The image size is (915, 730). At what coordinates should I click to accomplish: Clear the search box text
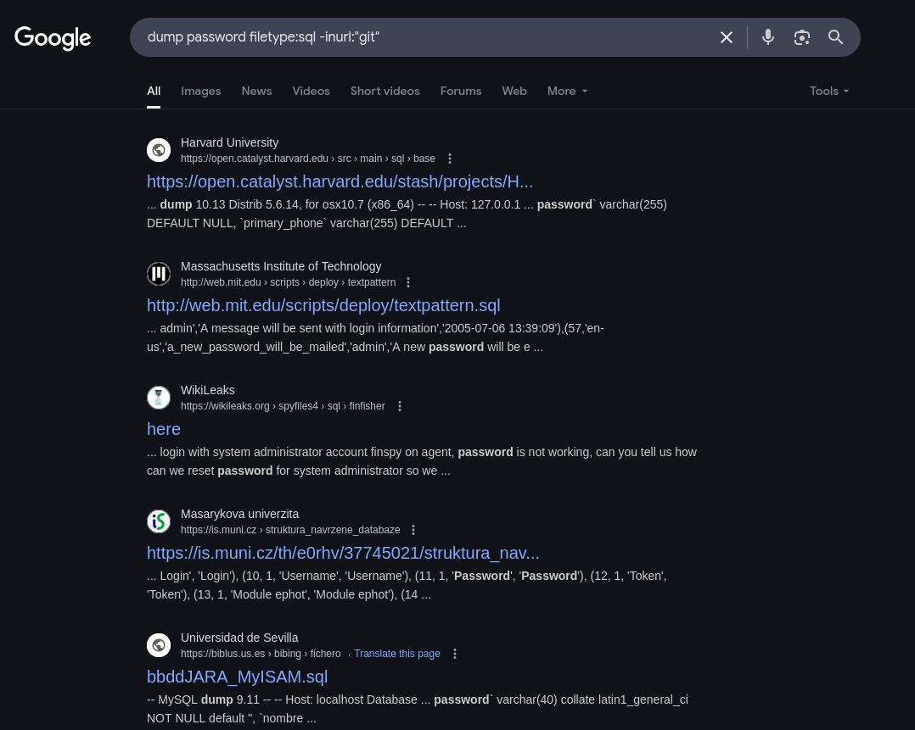727,37
